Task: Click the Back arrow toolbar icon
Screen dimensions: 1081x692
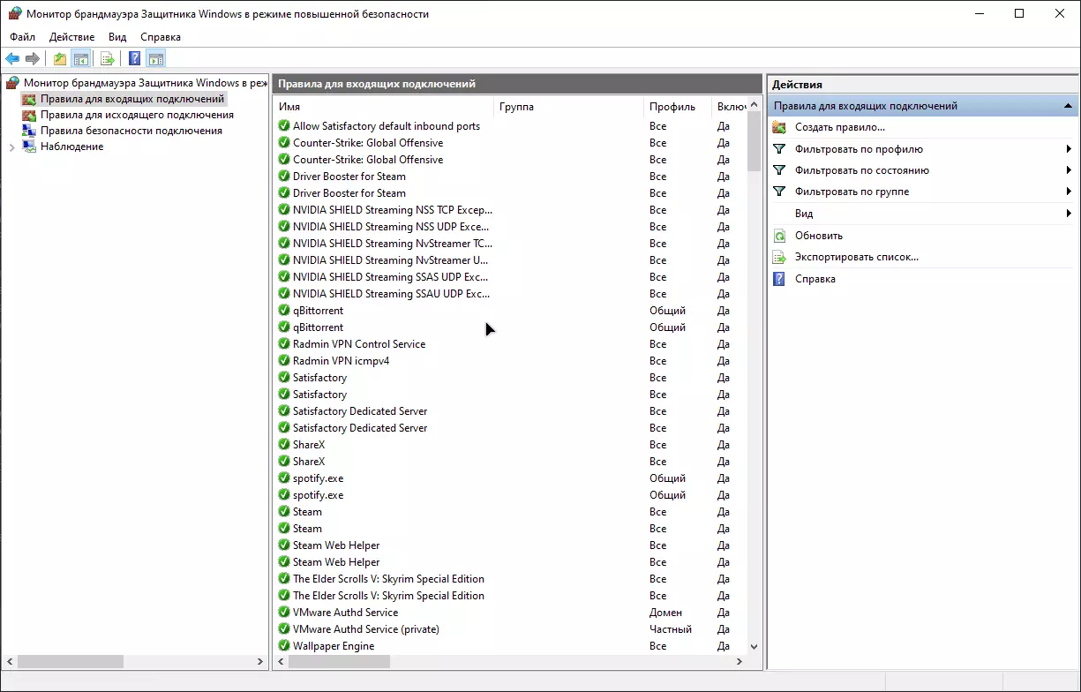Action: 12,59
